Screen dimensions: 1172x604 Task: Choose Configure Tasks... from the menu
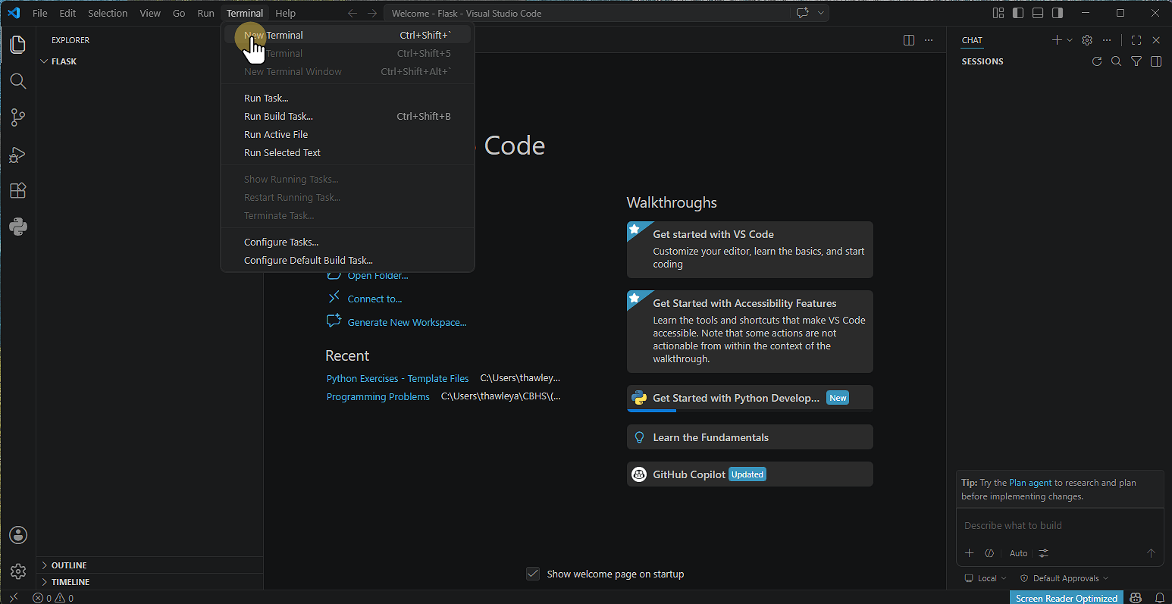click(347, 242)
